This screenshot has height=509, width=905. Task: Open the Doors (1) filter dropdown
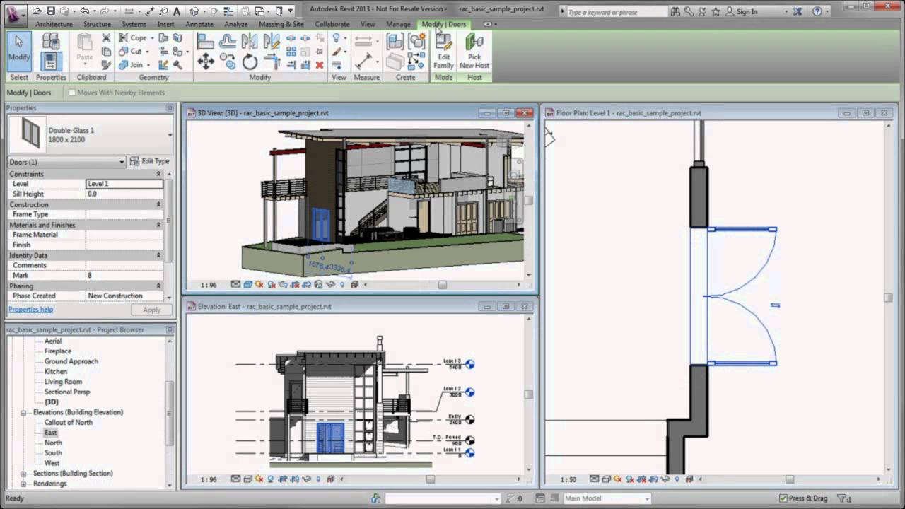66,162
